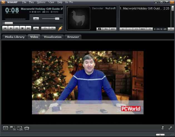This screenshot has height=137, width=175.
Task: Skip to the next track
Action: (28, 28)
